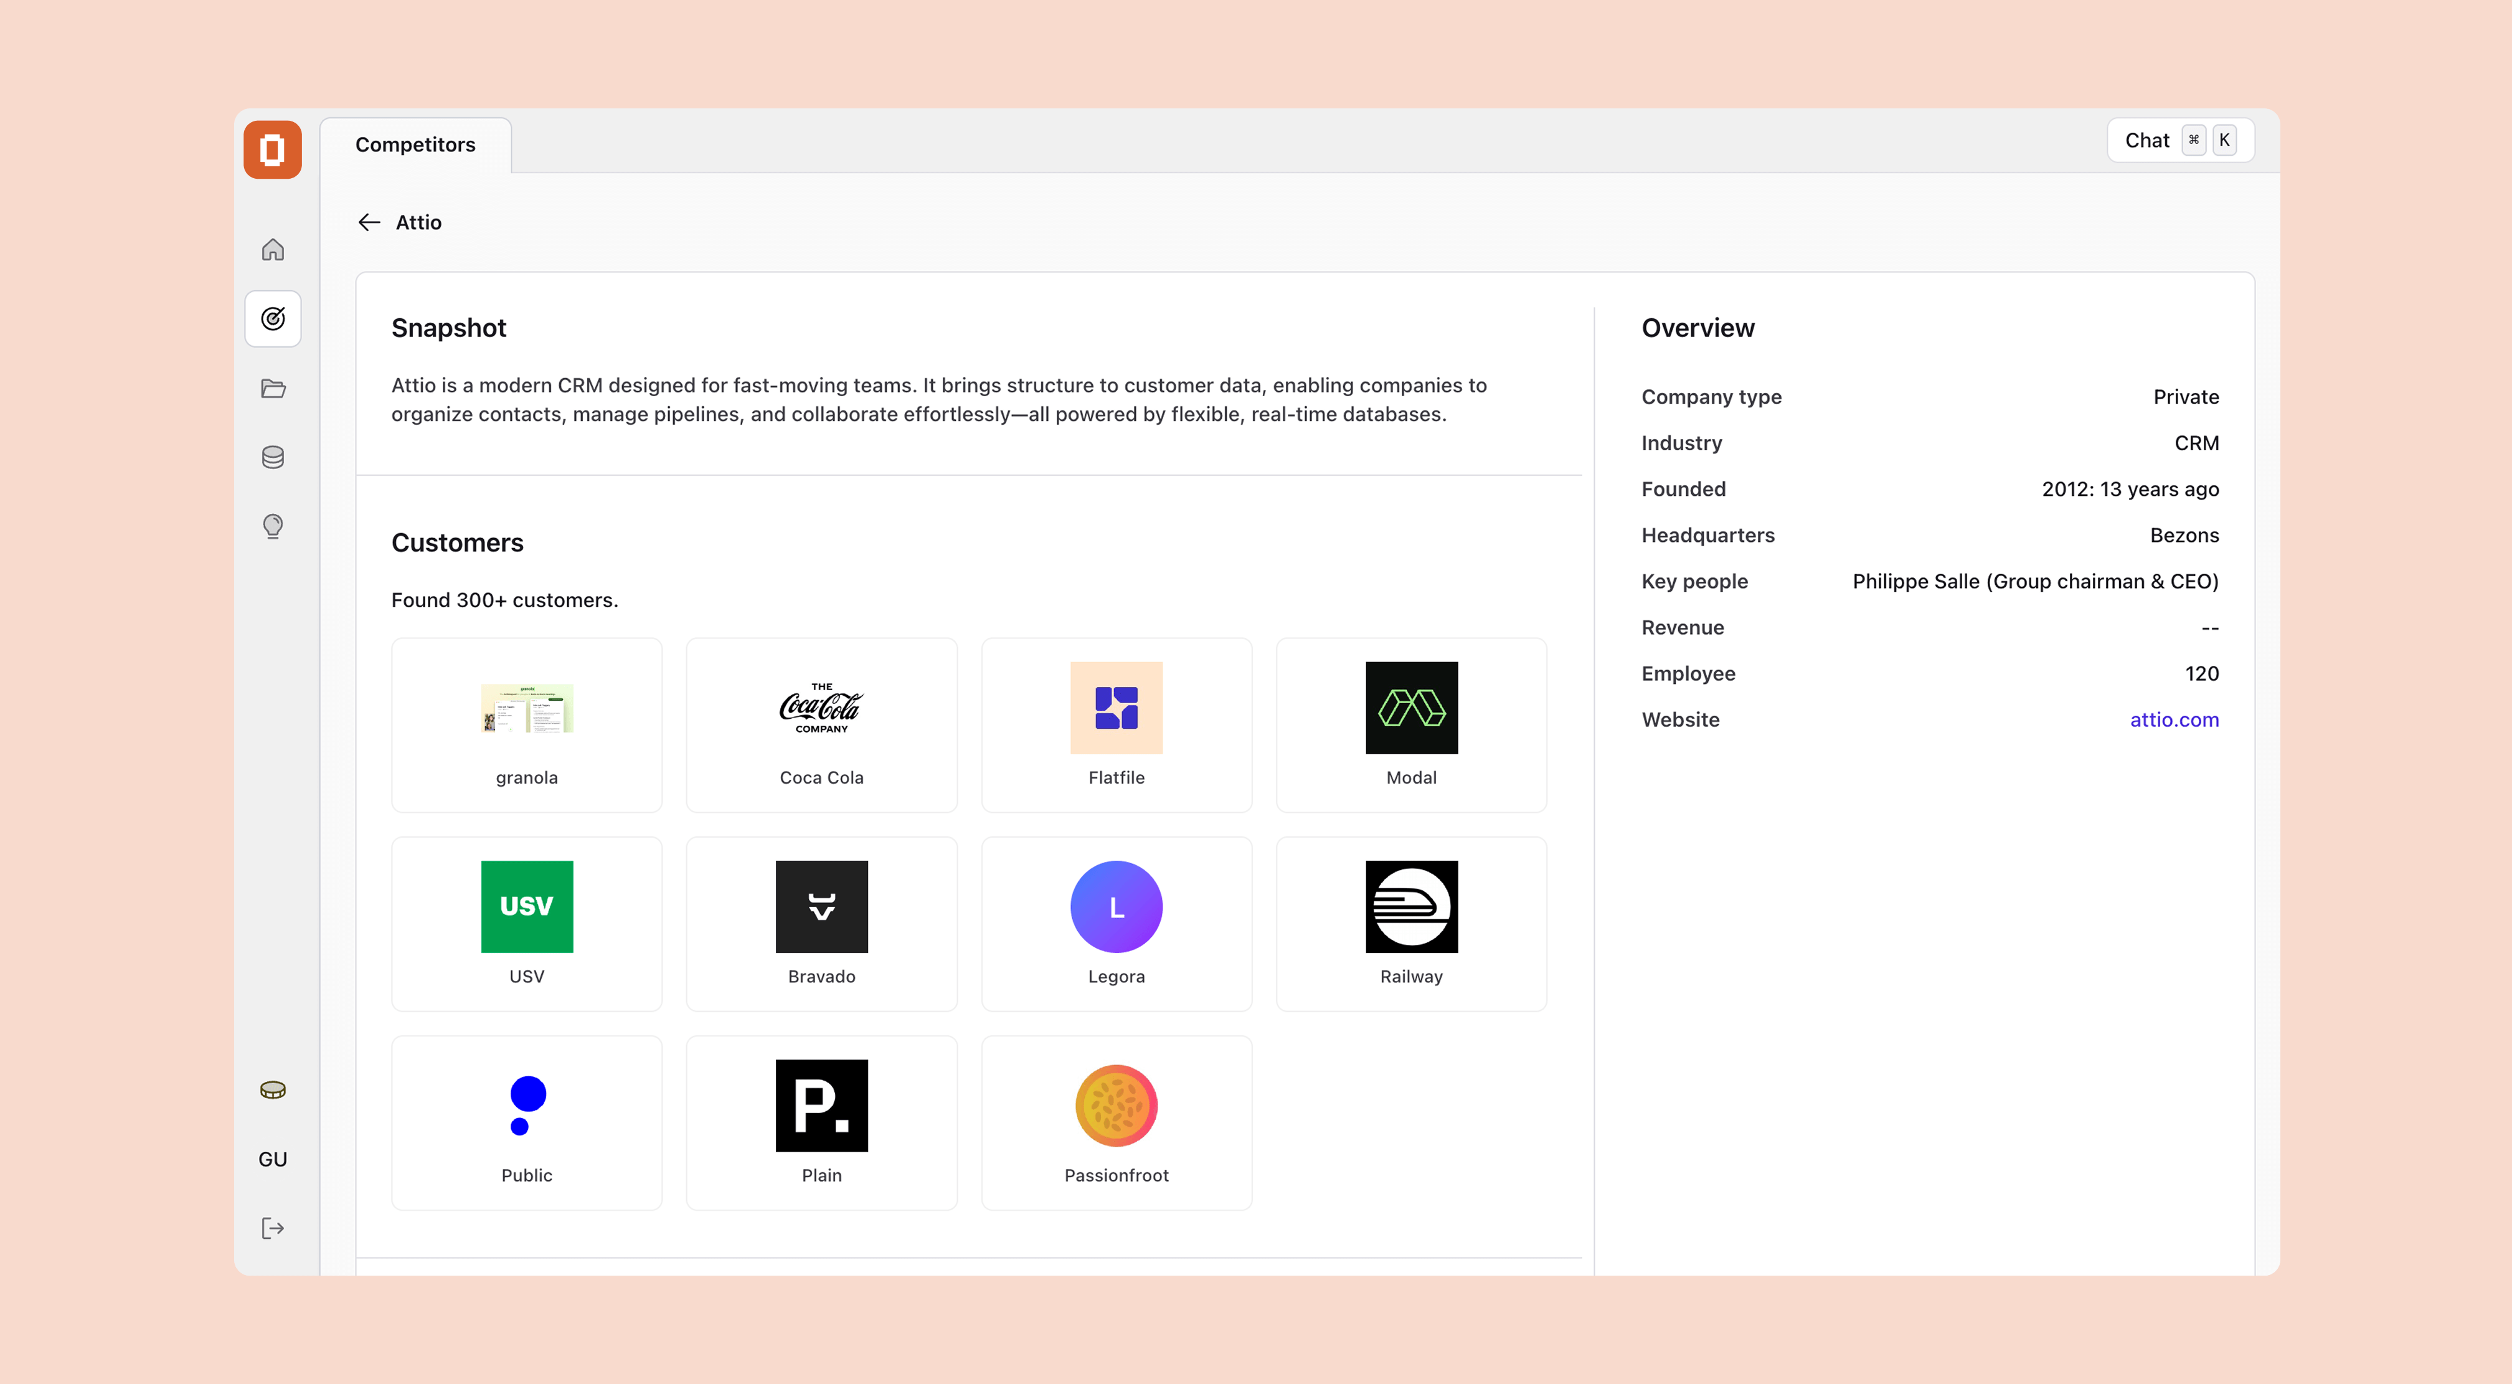Select the Flatfile customer card

(x=1115, y=724)
